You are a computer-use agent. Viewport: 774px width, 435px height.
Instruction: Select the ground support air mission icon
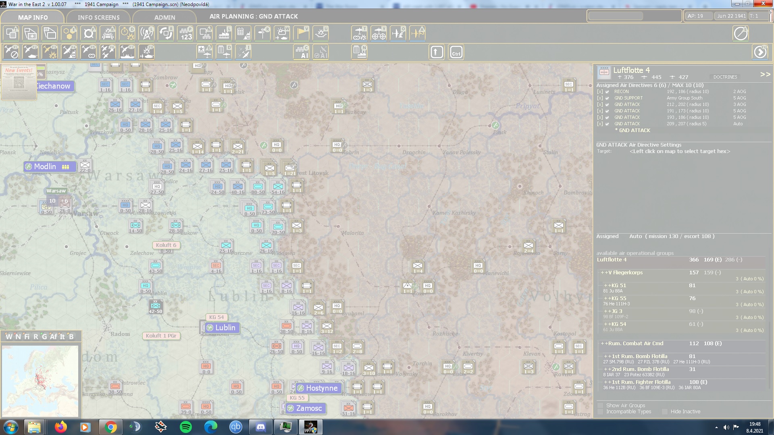[30, 52]
